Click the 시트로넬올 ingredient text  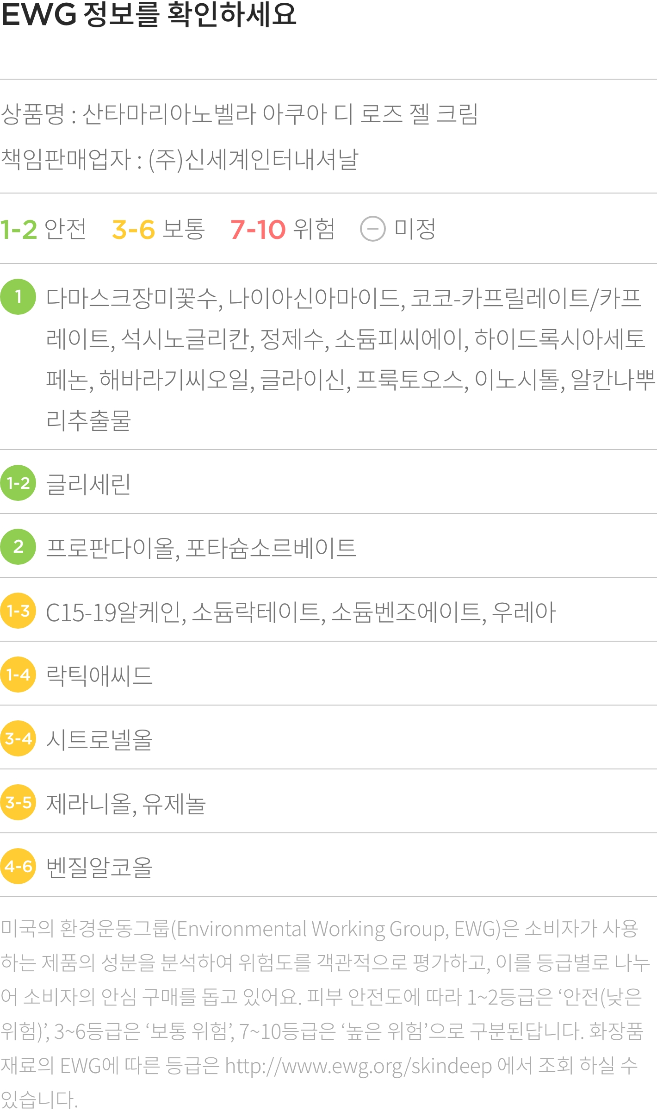99,740
